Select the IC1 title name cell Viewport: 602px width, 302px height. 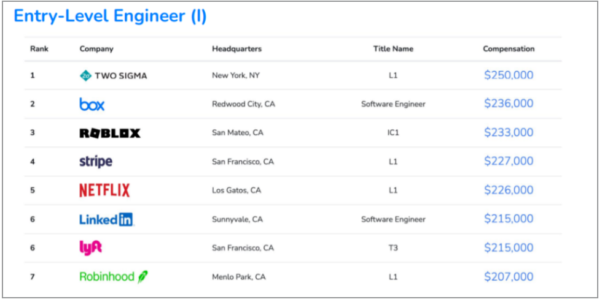tap(393, 133)
